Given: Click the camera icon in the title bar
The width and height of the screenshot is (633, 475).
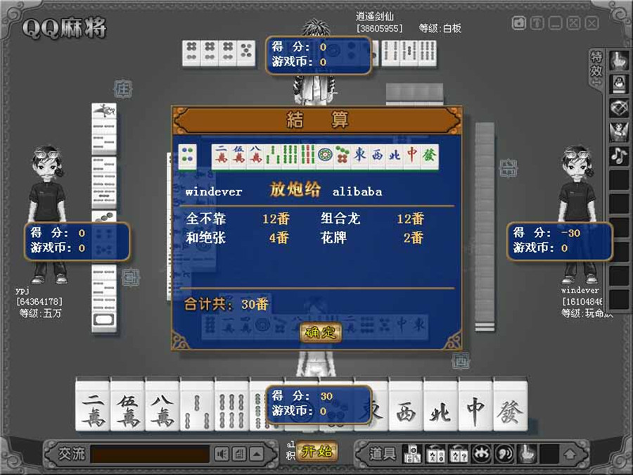Looking at the screenshot, I should [x=518, y=23].
